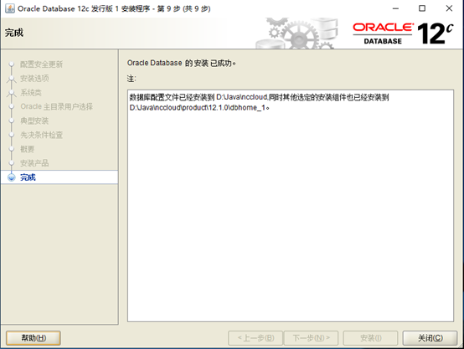Click the disabled 安装(I) button

tap(370, 338)
